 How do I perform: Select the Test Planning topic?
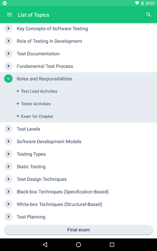coord(31,217)
